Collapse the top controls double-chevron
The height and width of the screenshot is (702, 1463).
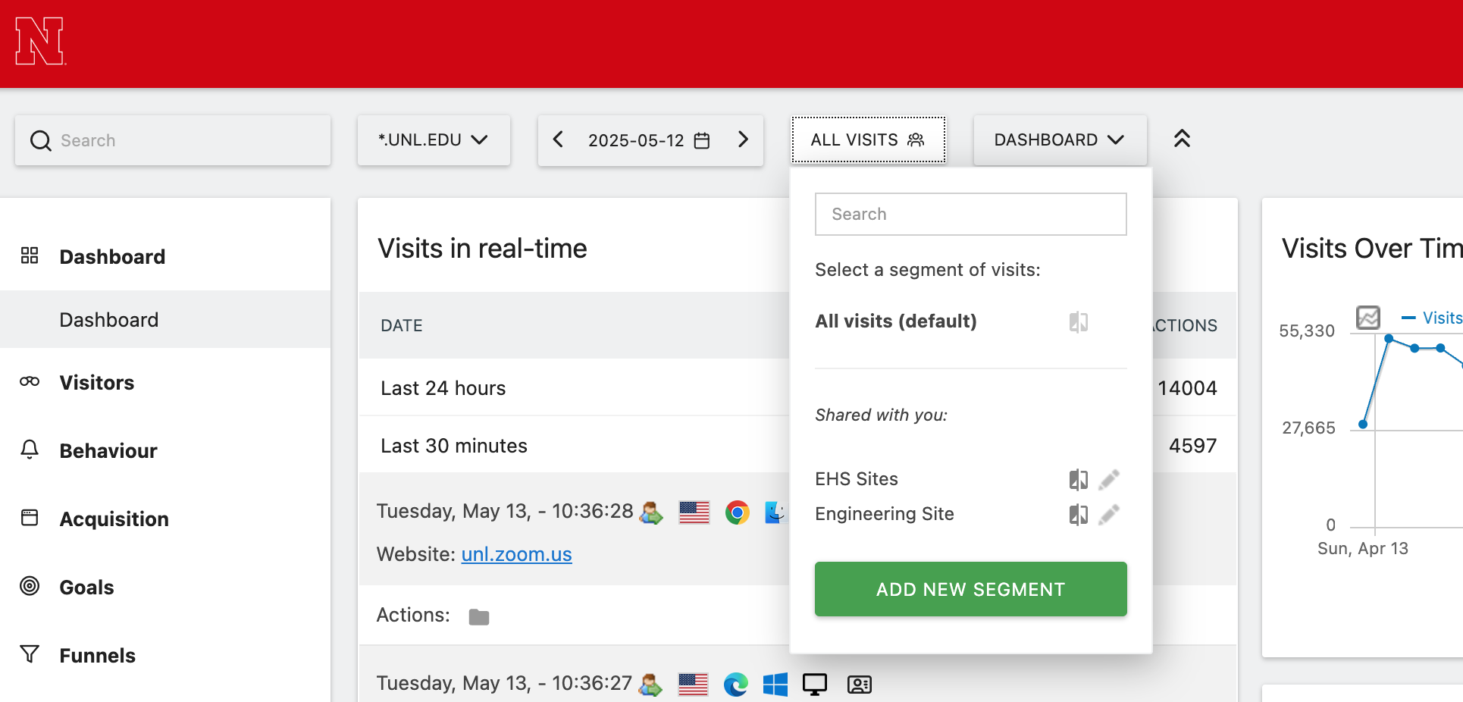click(1182, 139)
